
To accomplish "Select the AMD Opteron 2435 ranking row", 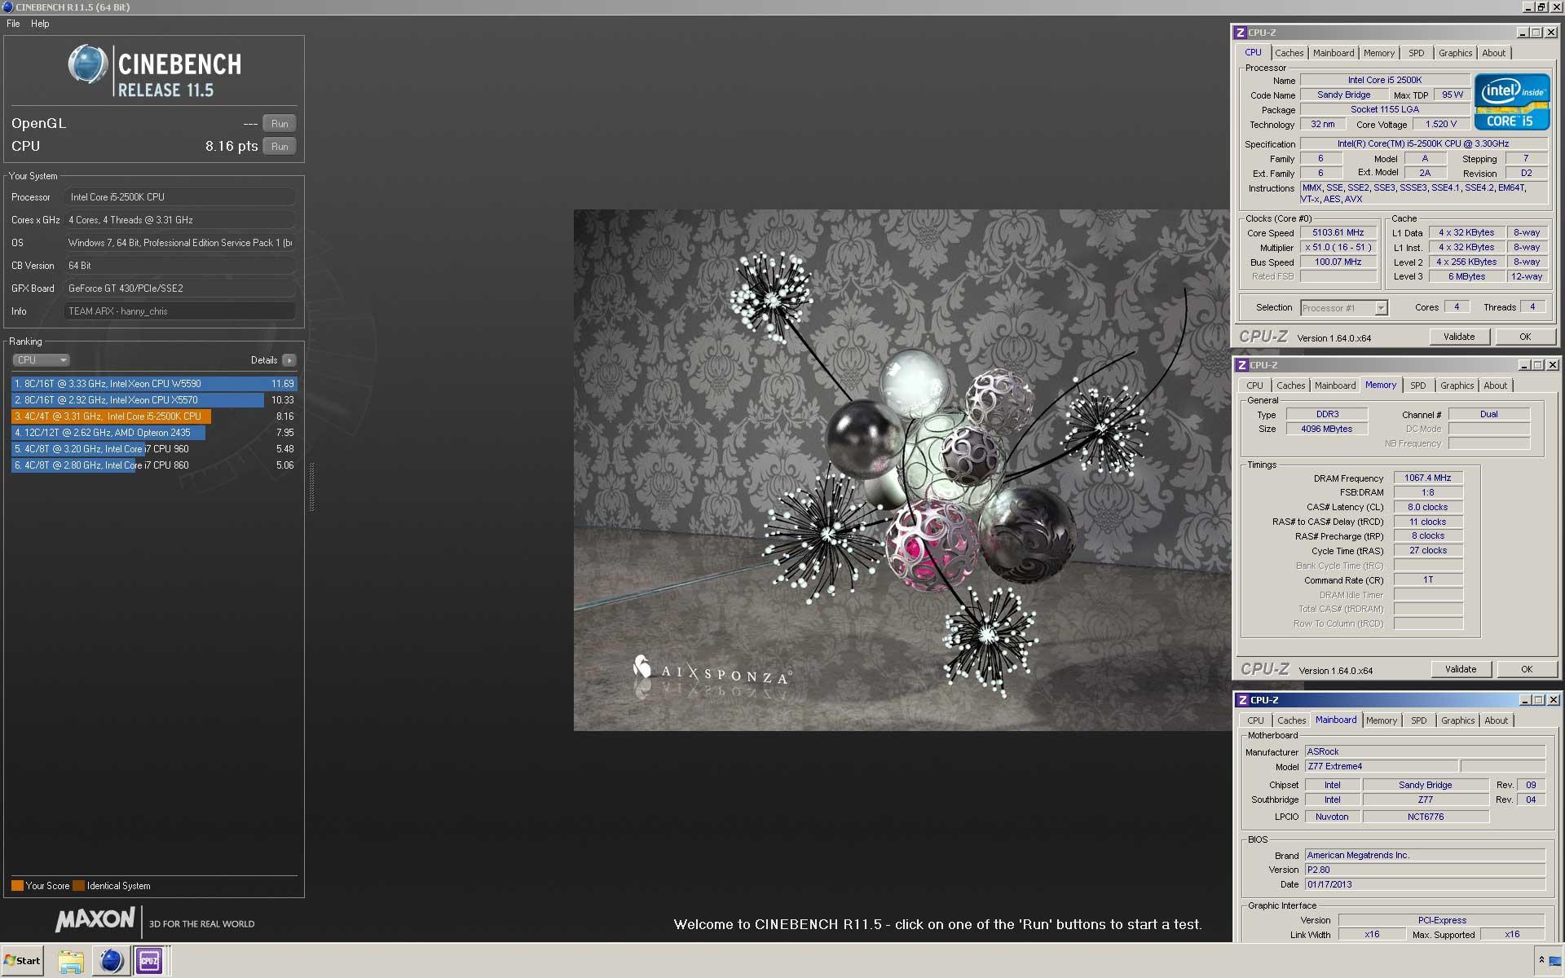I will 154,433.
